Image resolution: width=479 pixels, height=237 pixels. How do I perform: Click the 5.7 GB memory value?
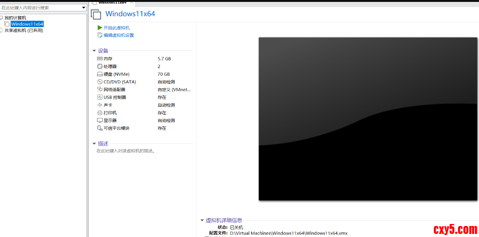coord(164,59)
